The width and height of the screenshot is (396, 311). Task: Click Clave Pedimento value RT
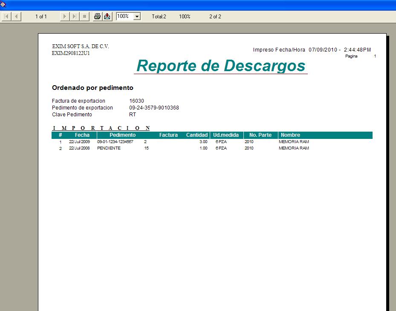133,114
